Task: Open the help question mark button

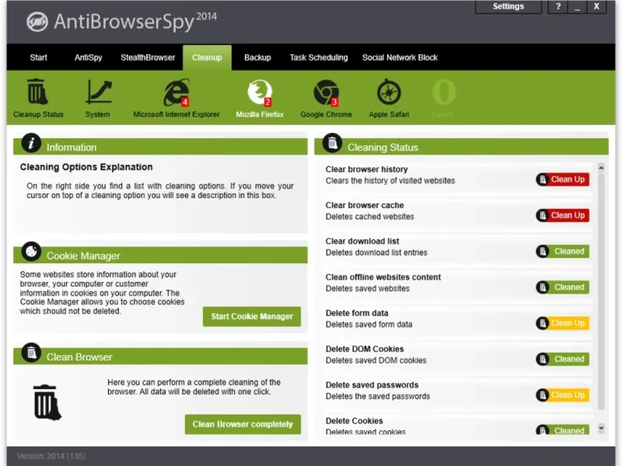Action: [x=557, y=6]
